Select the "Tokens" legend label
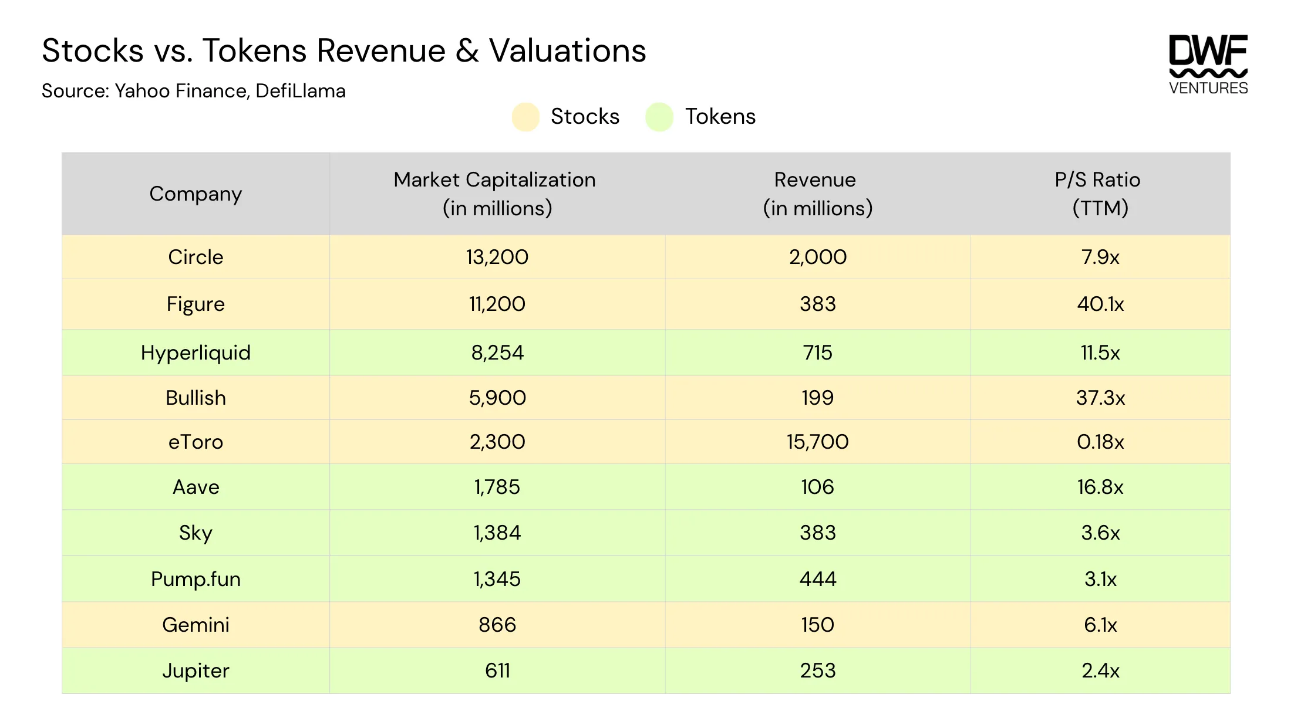1294x725 pixels. click(720, 117)
